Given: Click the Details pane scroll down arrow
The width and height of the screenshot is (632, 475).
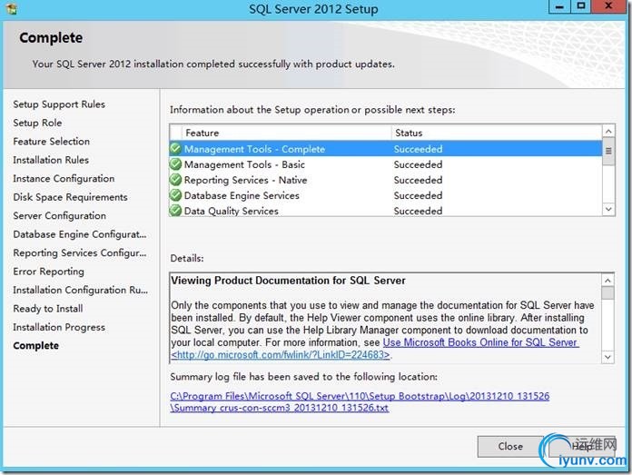Looking at the screenshot, I should pos(607,357).
